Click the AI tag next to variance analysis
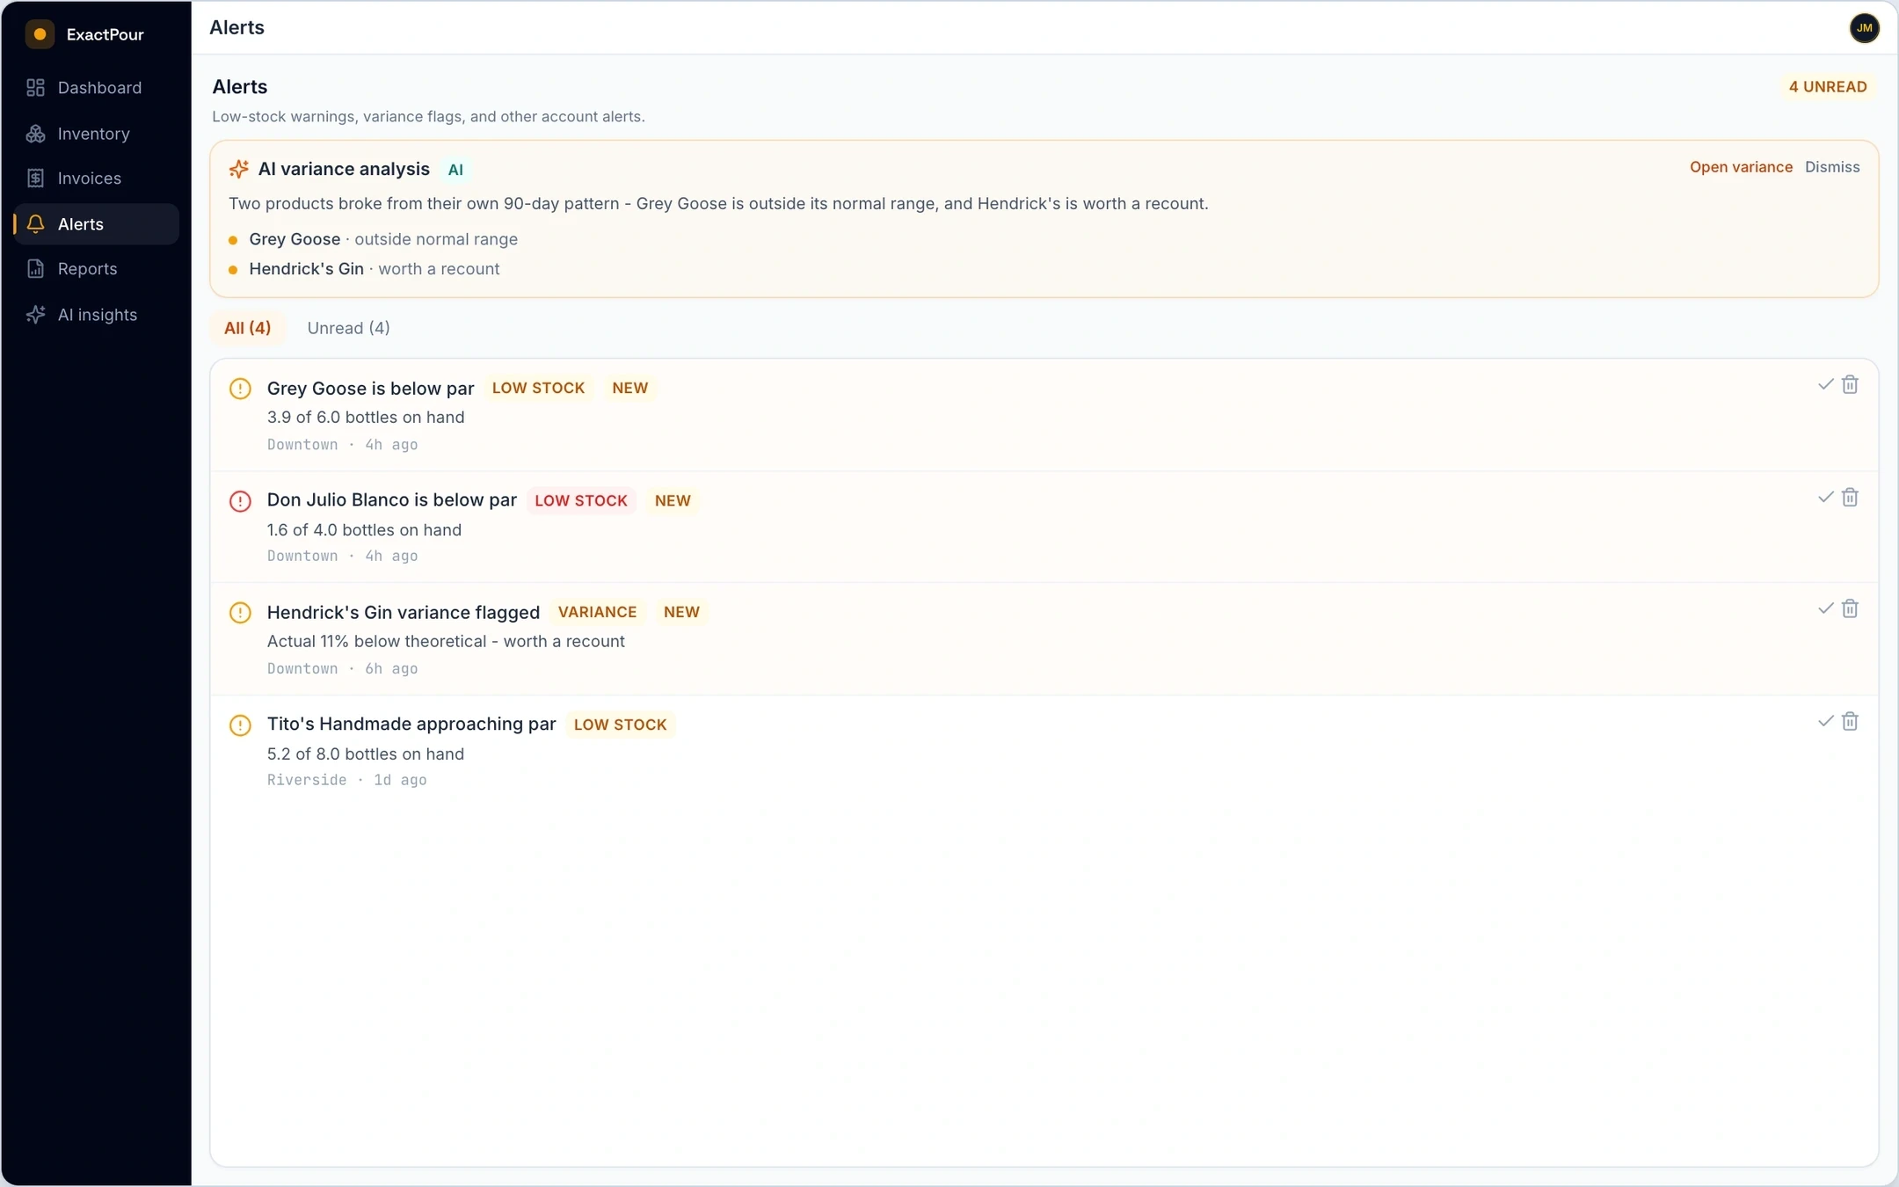 455,170
